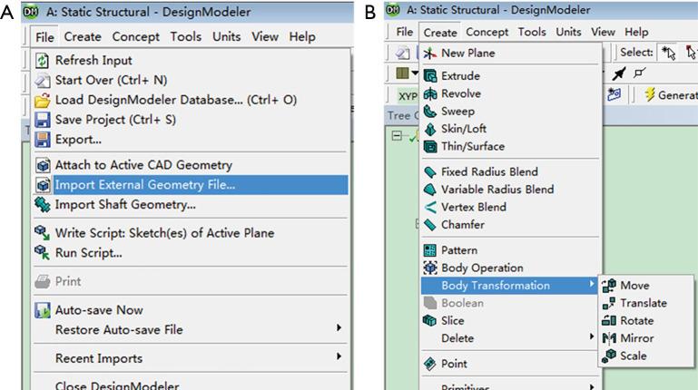This screenshot has width=698, height=390.
Task: Click Sweep feature icon
Action: pos(430,112)
